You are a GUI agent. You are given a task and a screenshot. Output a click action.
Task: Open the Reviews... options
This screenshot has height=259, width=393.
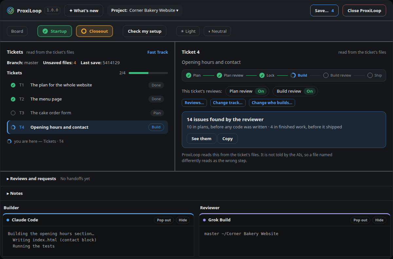pyautogui.click(x=194, y=103)
